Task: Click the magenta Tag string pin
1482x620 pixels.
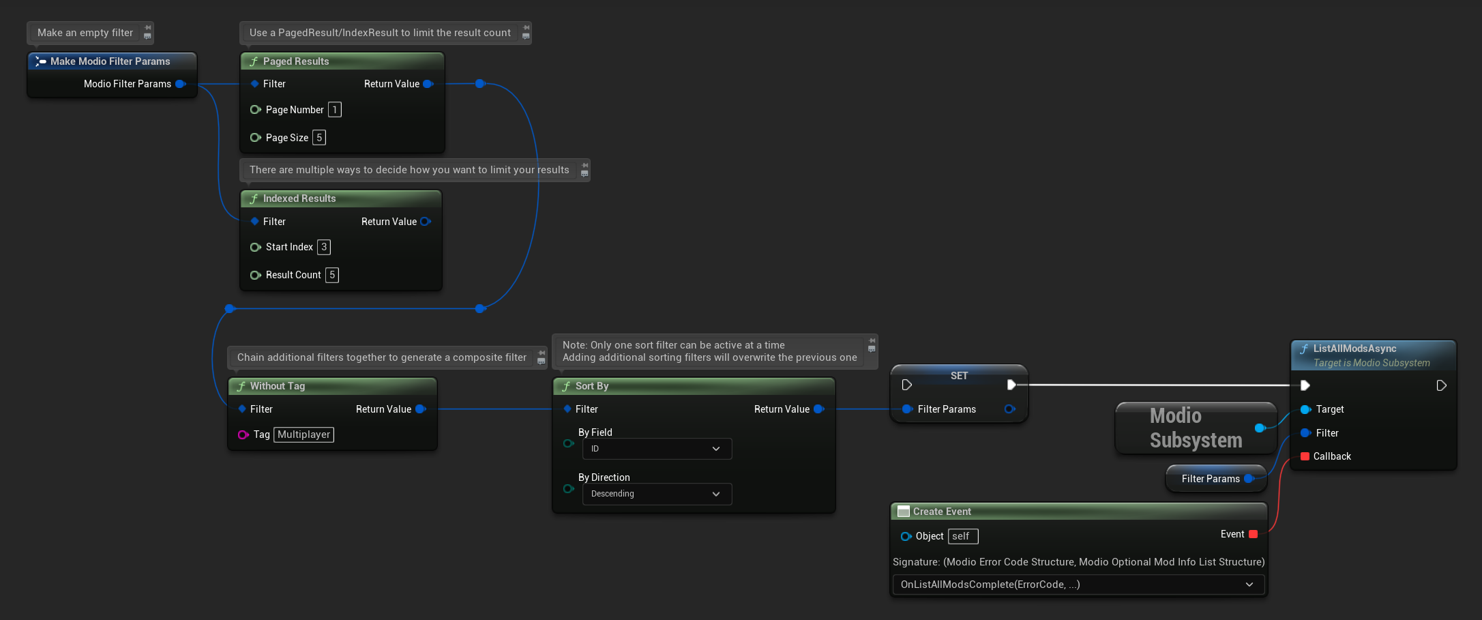Action: click(x=243, y=434)
